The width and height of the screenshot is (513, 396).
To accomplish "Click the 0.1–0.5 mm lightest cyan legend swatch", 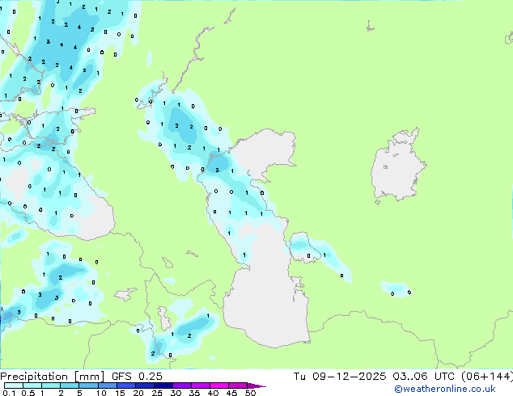I will 14,385.
